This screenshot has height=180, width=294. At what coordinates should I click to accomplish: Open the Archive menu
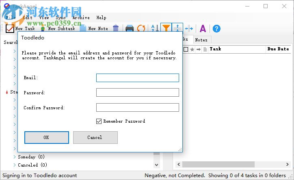[x=81, y=17]
